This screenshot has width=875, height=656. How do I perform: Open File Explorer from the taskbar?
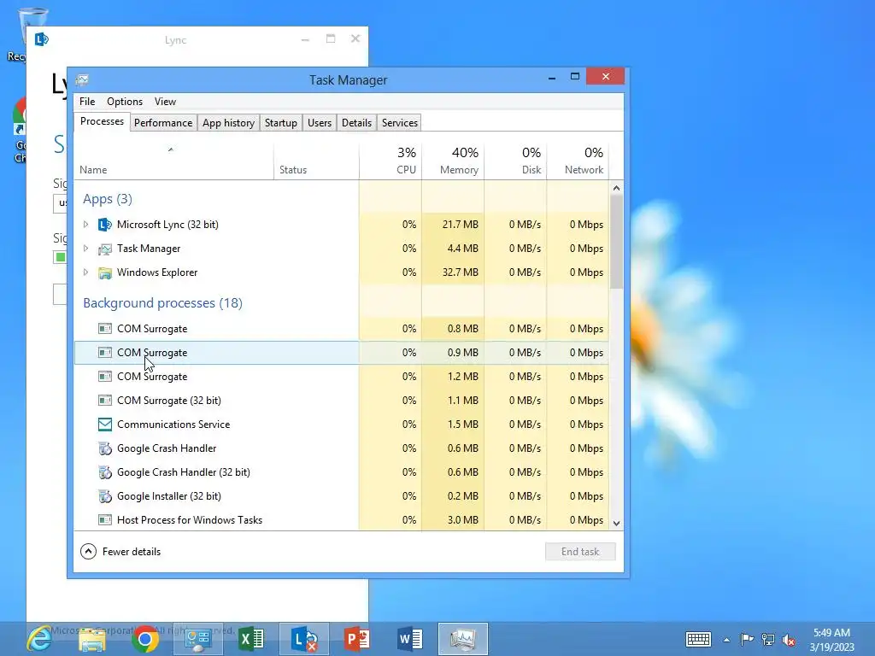pos(92,639)
